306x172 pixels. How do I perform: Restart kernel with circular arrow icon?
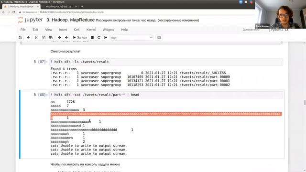click(99, 37)
